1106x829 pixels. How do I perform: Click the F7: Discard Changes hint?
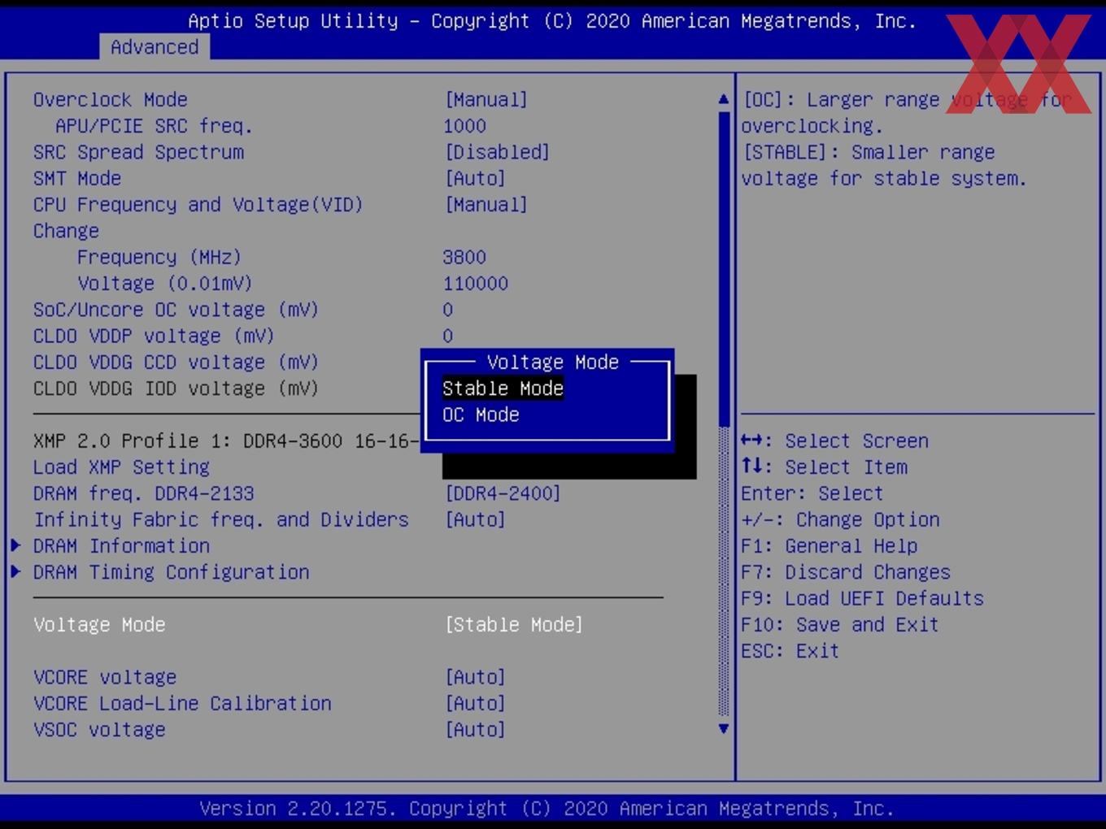coord(846,572)
